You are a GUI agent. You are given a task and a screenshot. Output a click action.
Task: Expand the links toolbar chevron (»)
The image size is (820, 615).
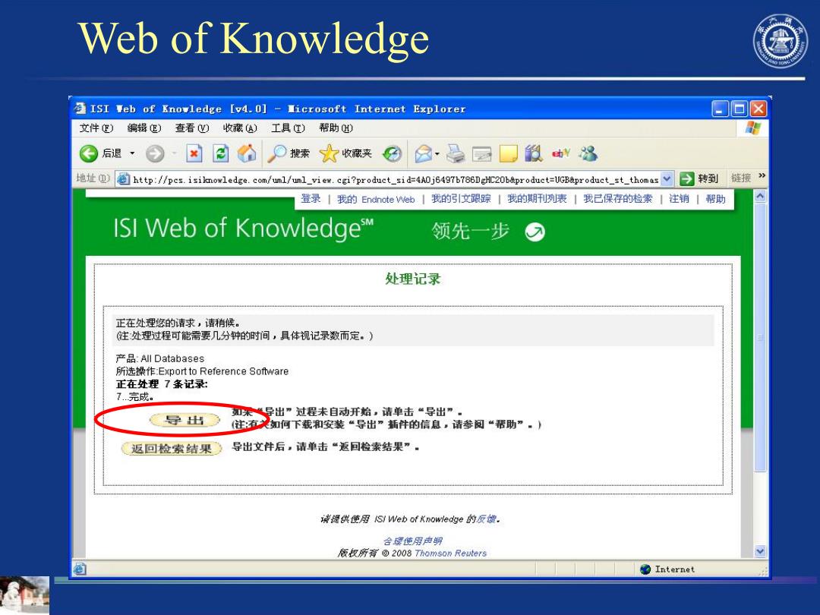pos(762,175)
